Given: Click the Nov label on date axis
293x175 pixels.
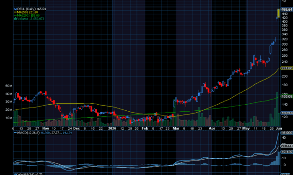Looking at the screenshot, I should [46, 128].
